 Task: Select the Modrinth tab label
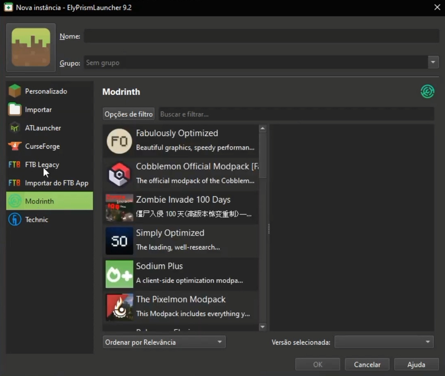40,201
